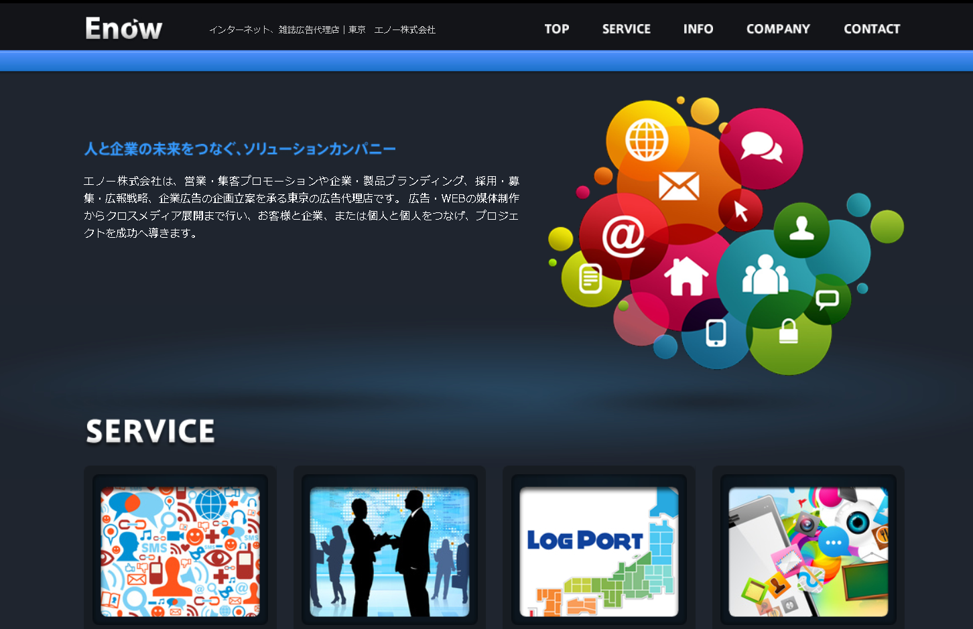The width and height of the screenshot is (973, 629).
Task: Click the document icon in yellow-green bubble
Action: (590, 279)
